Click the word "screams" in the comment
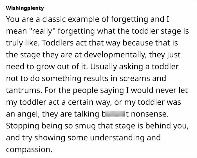The image size is (197, 158). coord(135,78)
